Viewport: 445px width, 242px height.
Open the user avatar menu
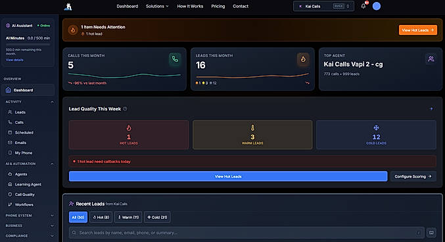(x=377, y=6)
